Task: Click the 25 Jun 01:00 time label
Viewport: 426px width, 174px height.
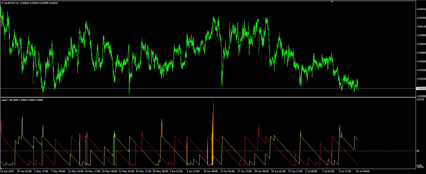Action: pyautogui.click(x=279, y=171)
